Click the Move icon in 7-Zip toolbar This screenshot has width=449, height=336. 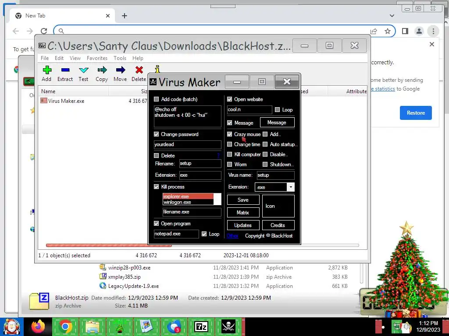click(x=120, y=70)
